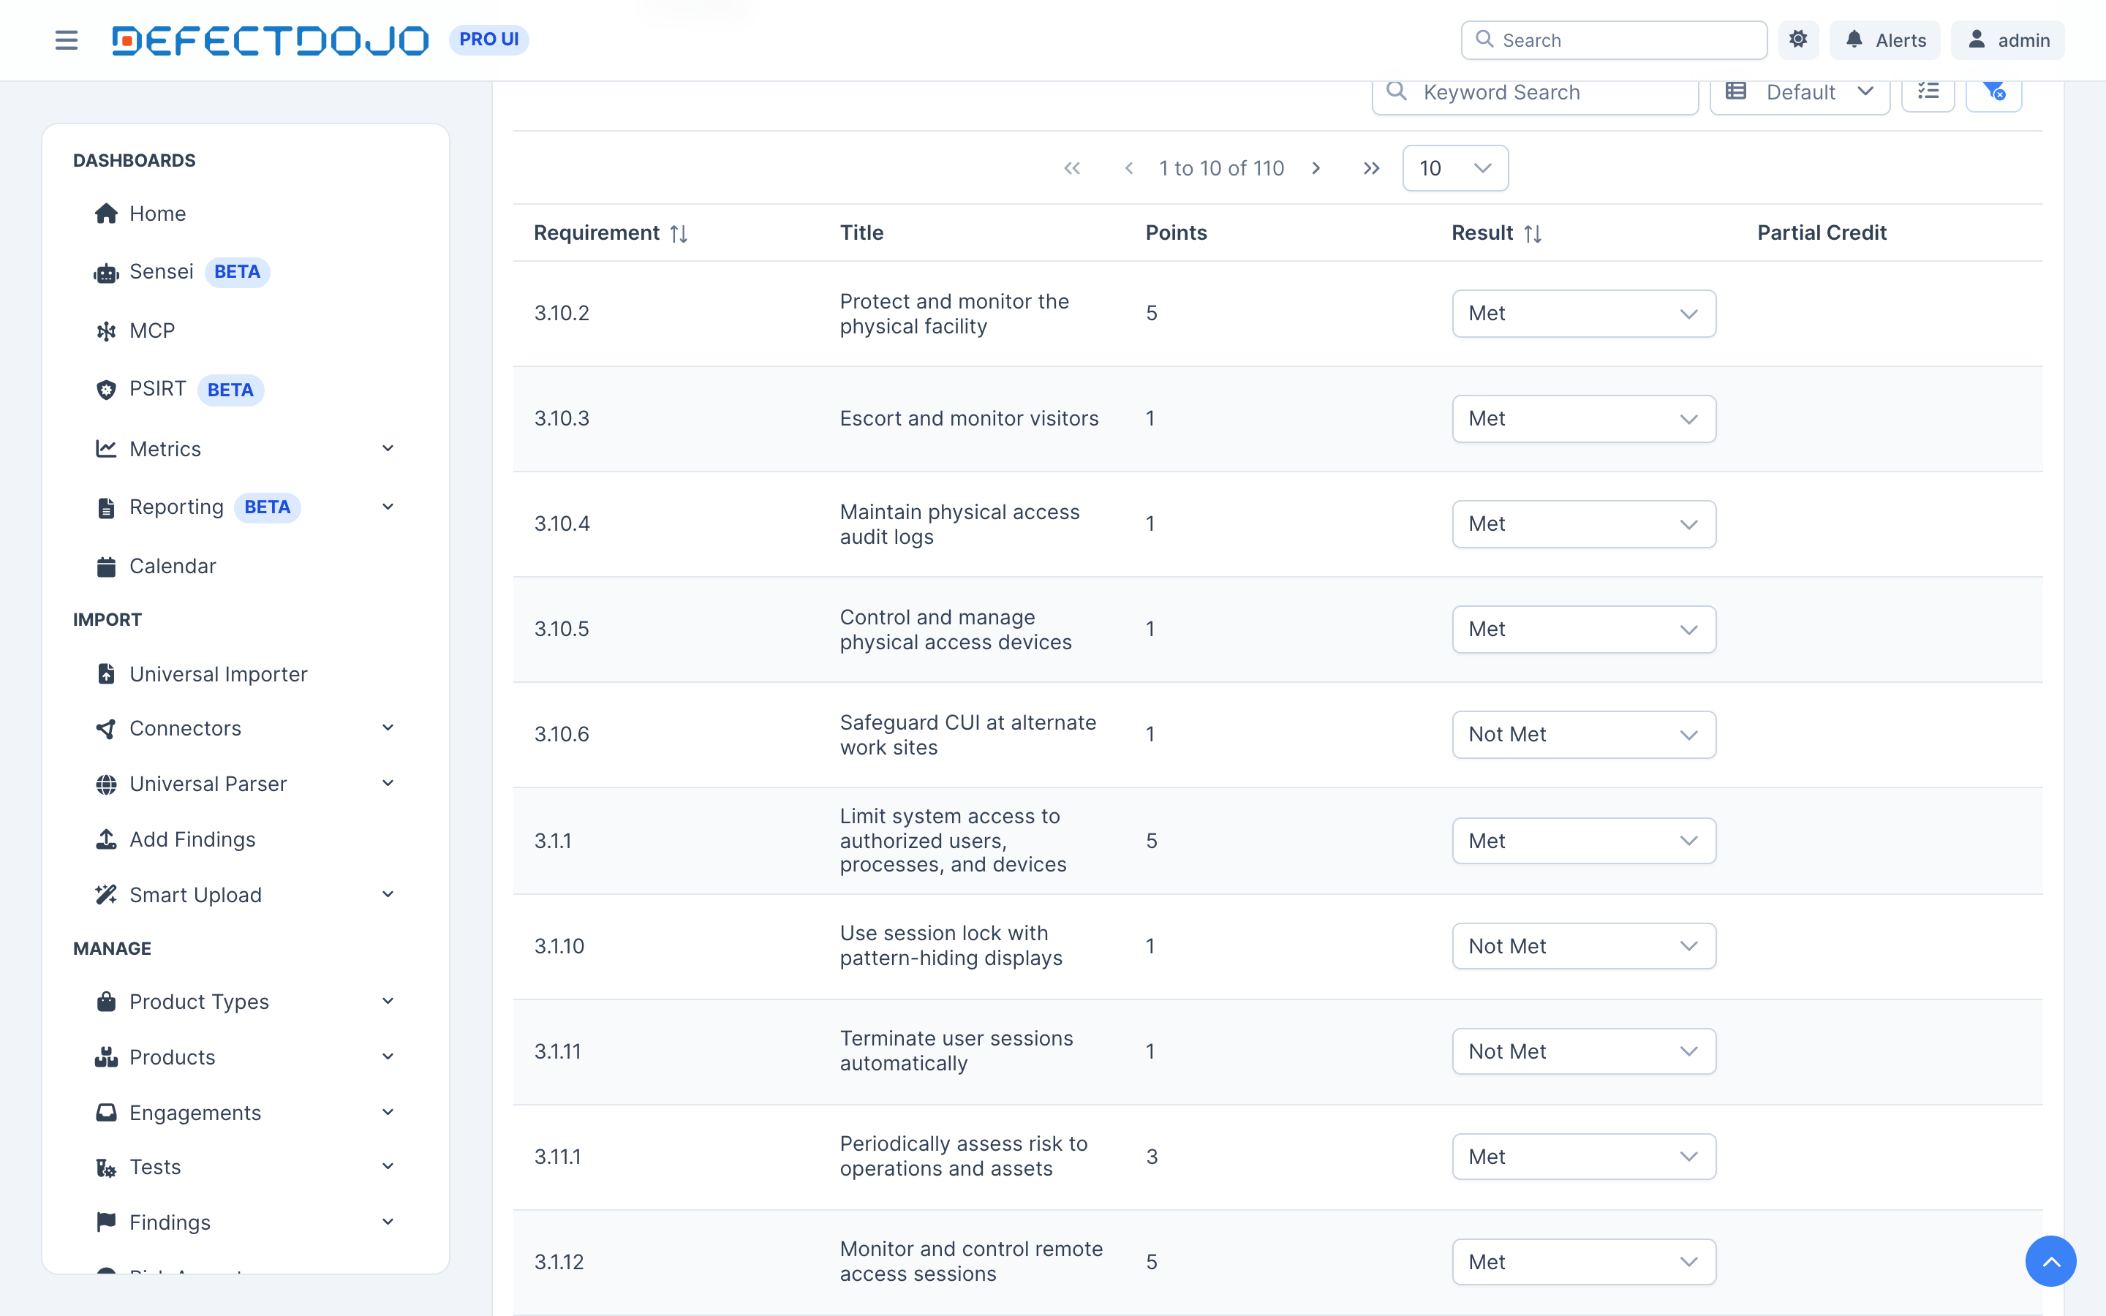Click the PRO UI badge
This screenshot has width=2106, height=1316.
489,39
